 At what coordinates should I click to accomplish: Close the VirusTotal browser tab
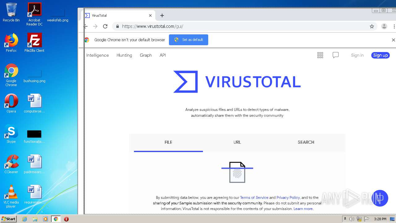pos(150,15)
